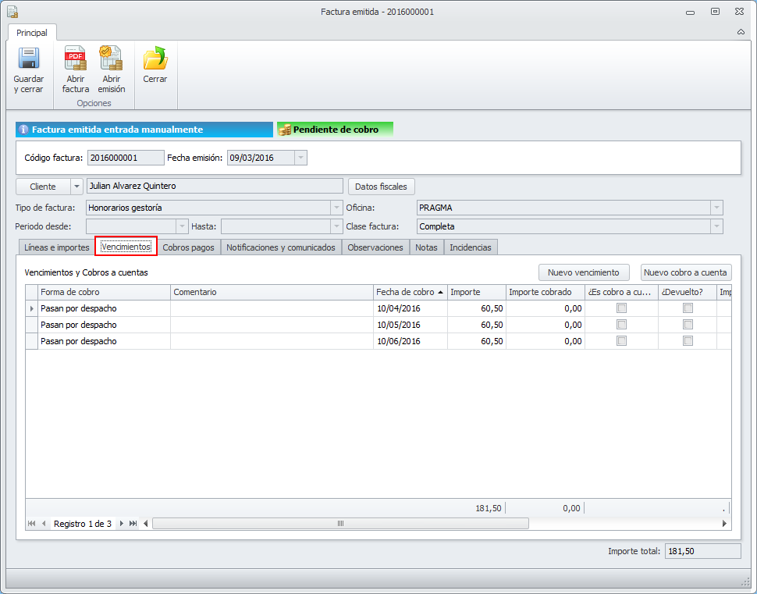Image resolution: width=757 pixels, height=594 pixels.
Task: Click the horizontal scrollbar thumb in grid
Action: pyautogui.click(x=340, y=524)
